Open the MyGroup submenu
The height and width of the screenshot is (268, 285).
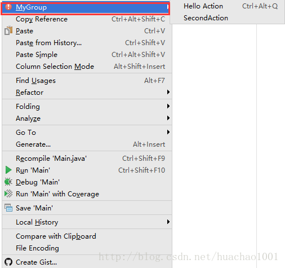point(86,8)
